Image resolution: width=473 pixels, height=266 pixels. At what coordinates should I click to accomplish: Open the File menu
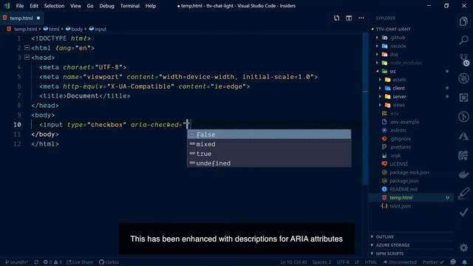coord(20,6)
